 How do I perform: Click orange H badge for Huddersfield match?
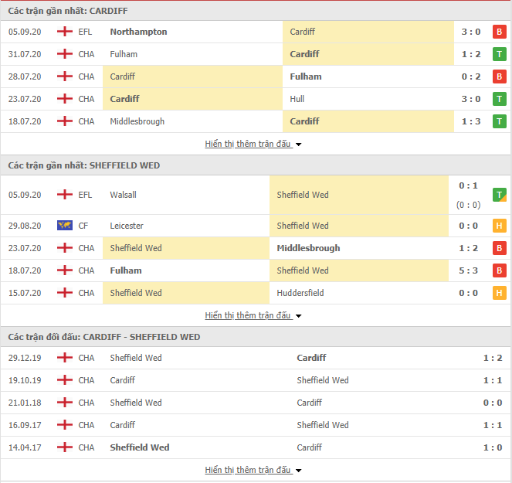coord(500,293)
